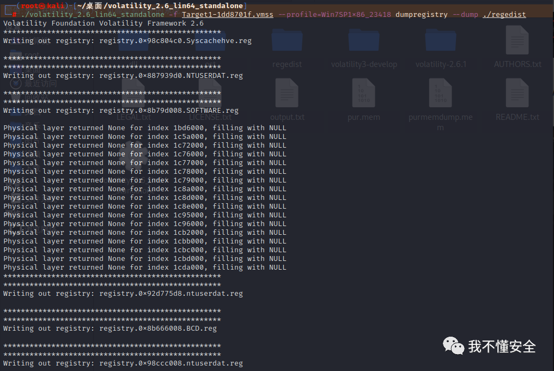The width and height of the screenshot is (554, 371).
Task: Click the line writing registry.0x98c804c0.Syscachehve.reg
Action: click(127, 41)
